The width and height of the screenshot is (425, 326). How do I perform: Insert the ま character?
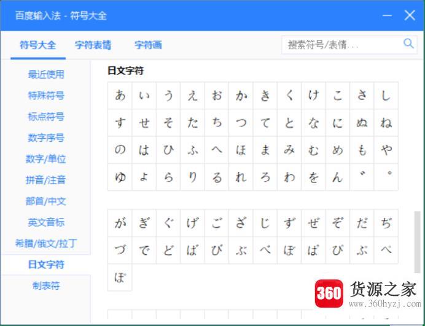click(x=265, y=150)
